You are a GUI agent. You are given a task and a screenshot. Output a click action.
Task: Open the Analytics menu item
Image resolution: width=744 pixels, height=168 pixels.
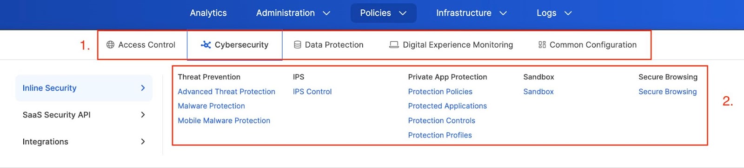tap(208, 13)
